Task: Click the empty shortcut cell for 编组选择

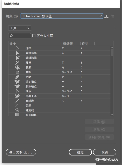Action: 71,58
